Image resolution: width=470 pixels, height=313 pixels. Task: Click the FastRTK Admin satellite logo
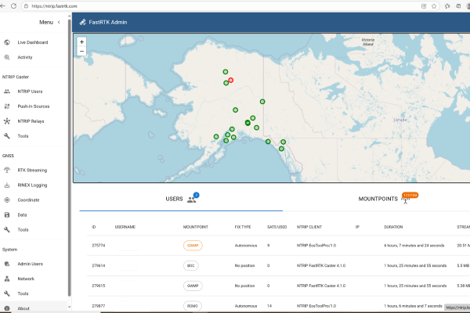click(x=83, y=22)
